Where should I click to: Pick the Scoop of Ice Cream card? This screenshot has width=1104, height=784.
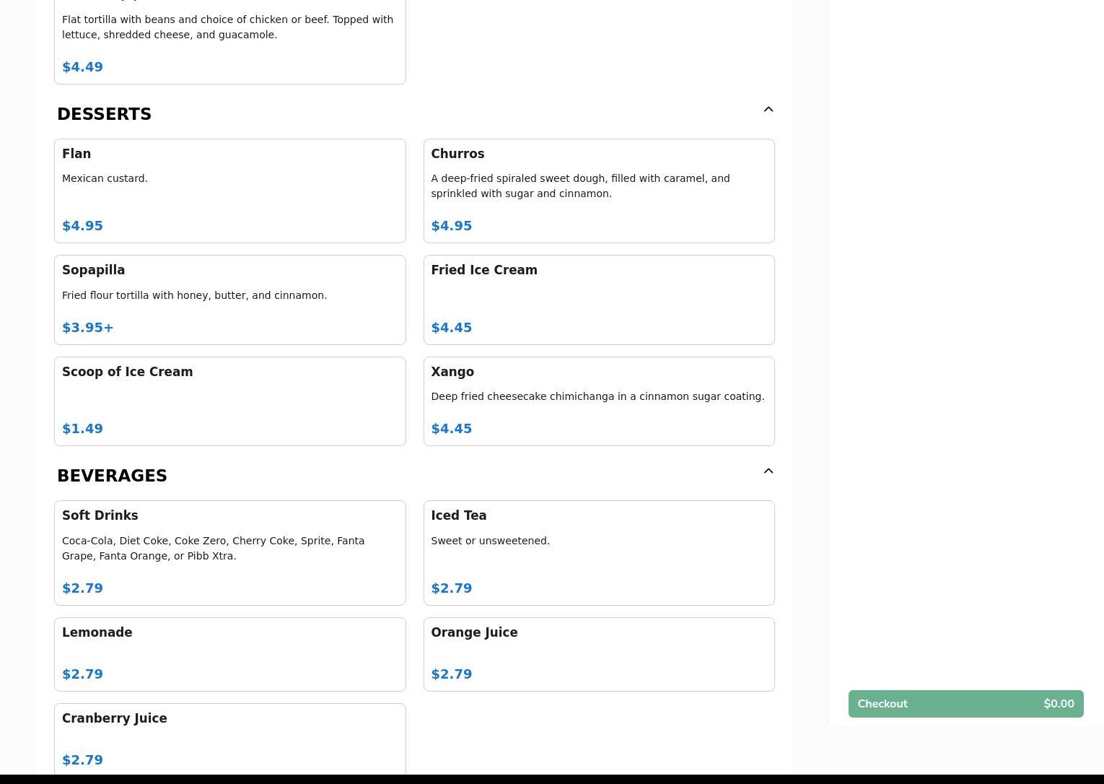(230, 401)
